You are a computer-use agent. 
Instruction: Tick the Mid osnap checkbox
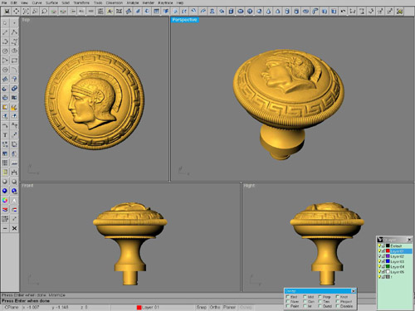tap(305, 297)
